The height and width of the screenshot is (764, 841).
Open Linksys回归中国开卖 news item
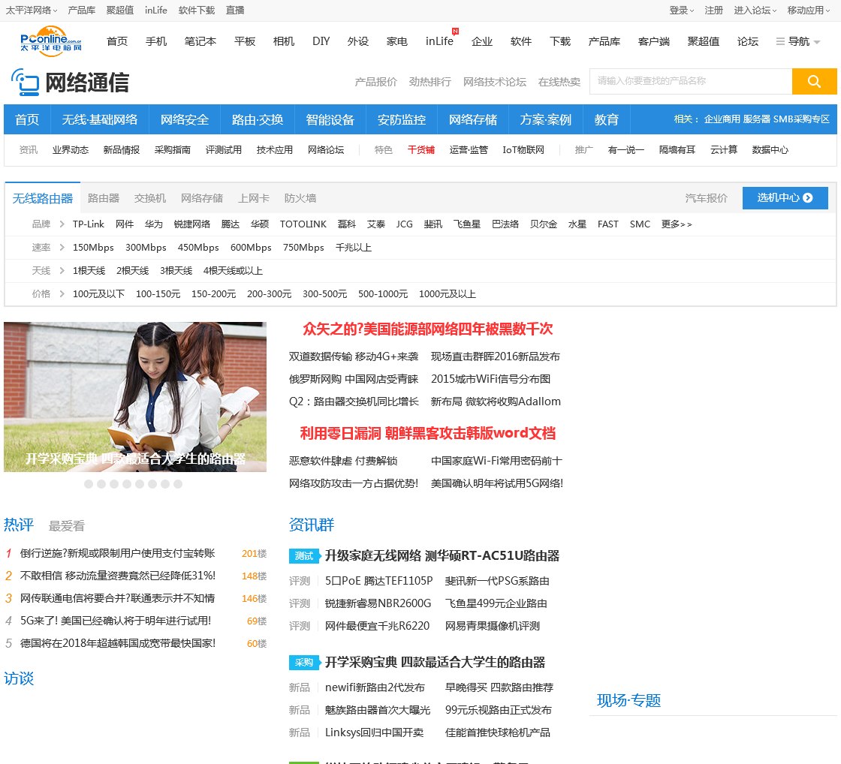tap(375, 732)
